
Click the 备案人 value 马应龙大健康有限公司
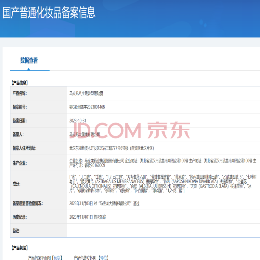[84, 134]
